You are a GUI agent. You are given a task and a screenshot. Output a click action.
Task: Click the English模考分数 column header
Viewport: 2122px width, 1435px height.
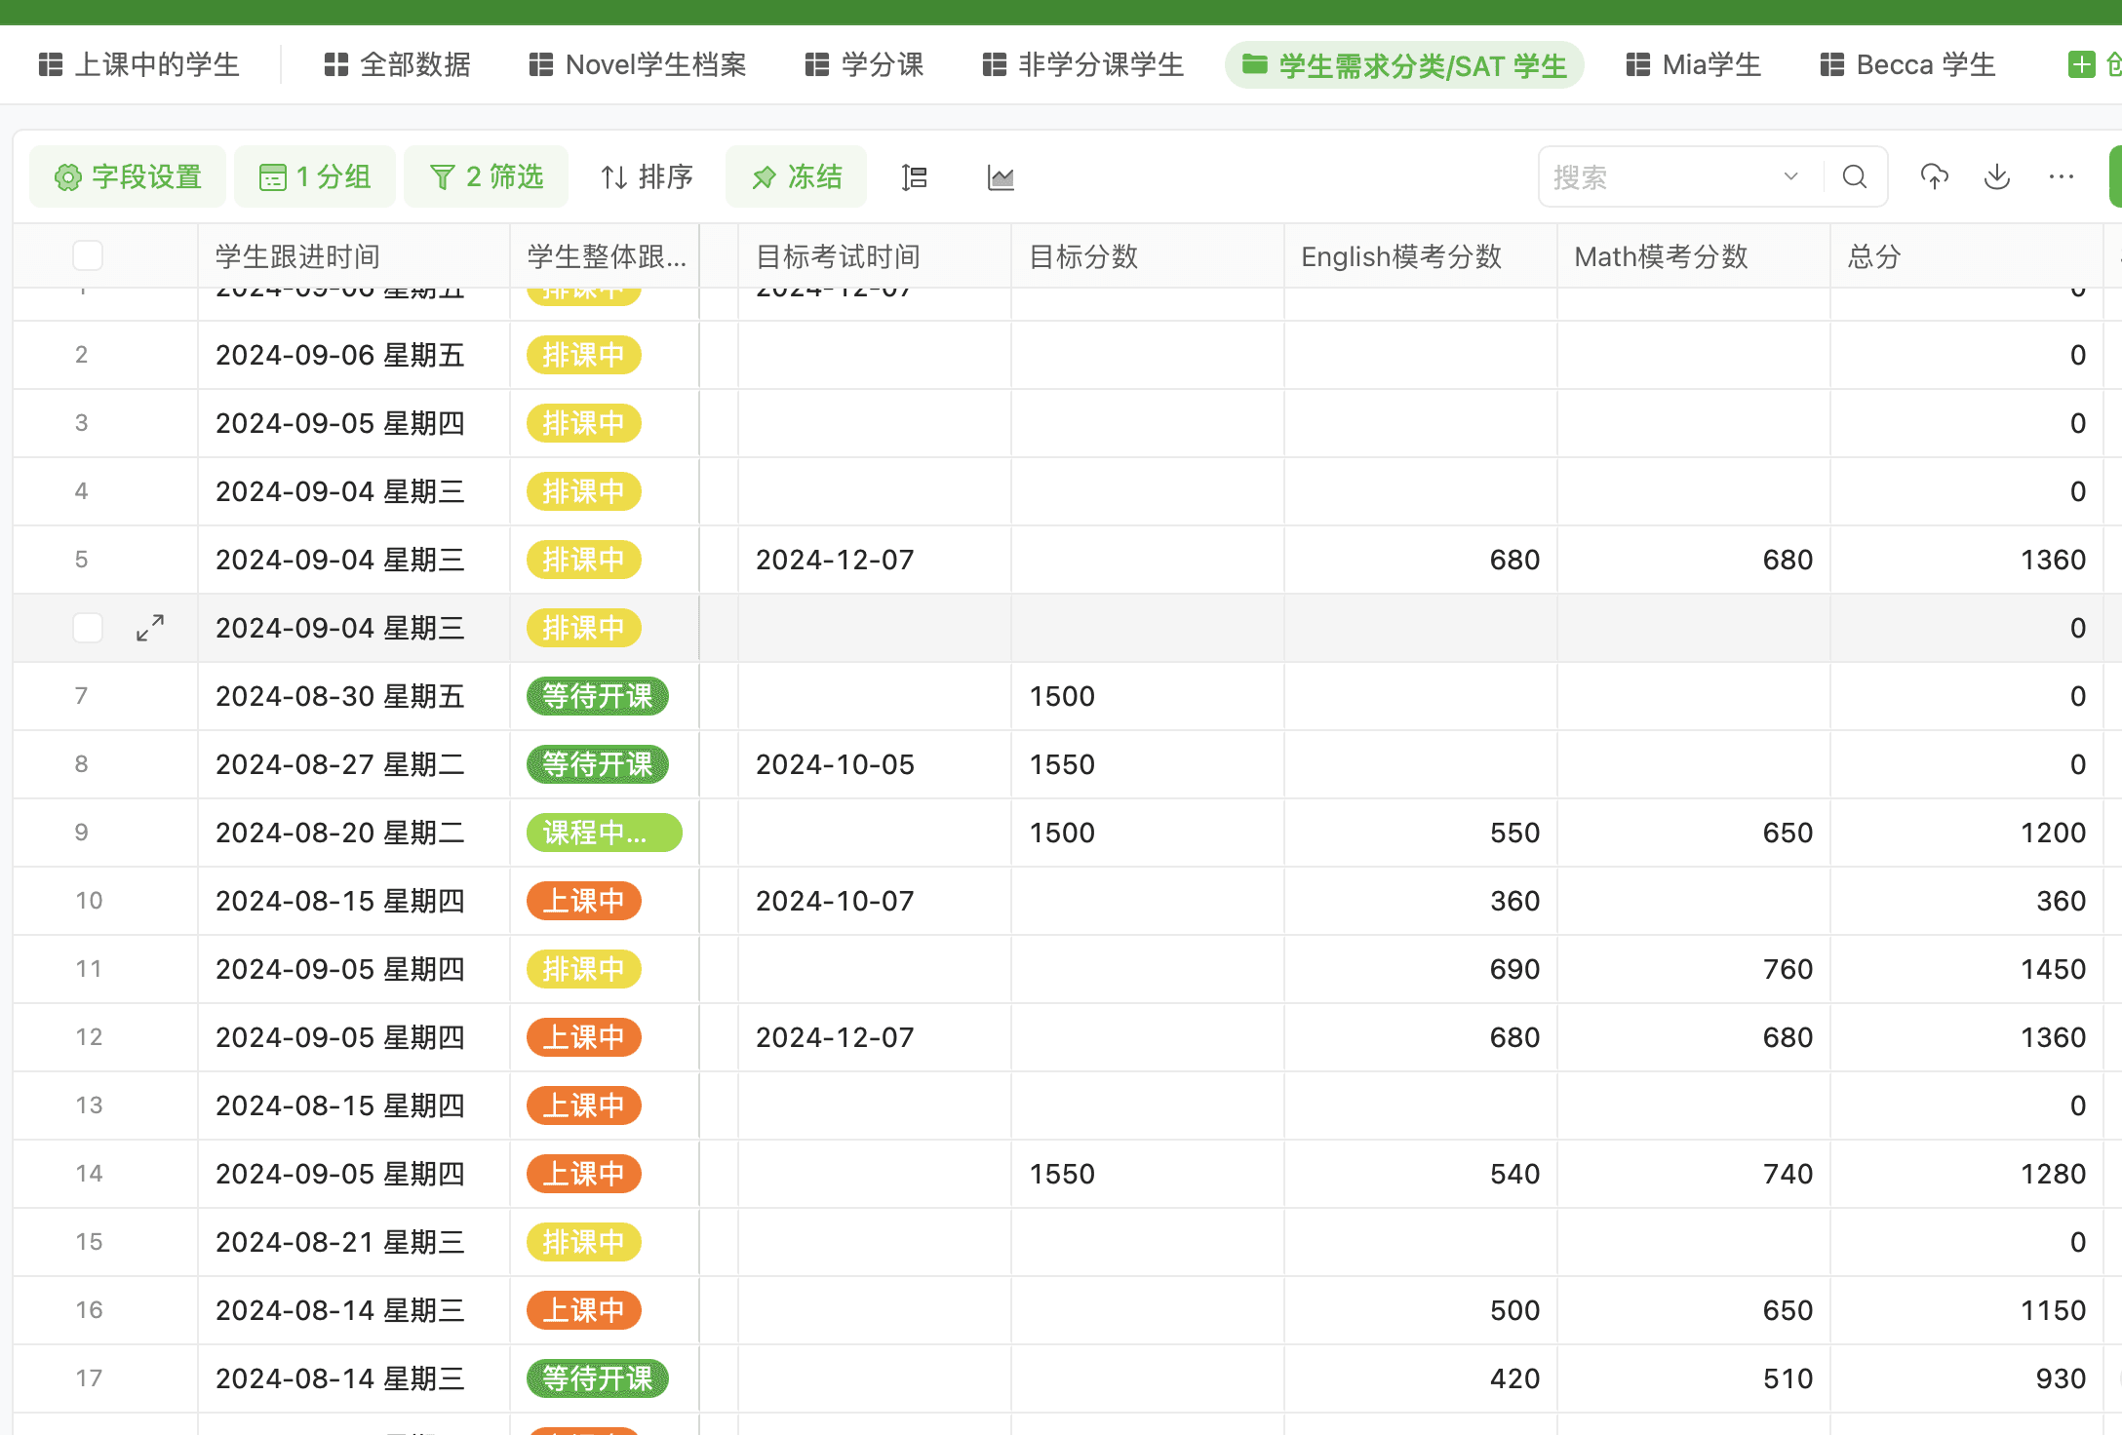pyautogui.click(x=1421, y=256)
